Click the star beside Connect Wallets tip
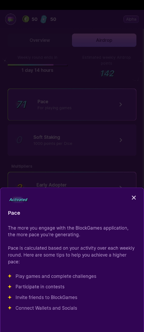This screenshot has width=144, height=332. (x=10, y=308)
